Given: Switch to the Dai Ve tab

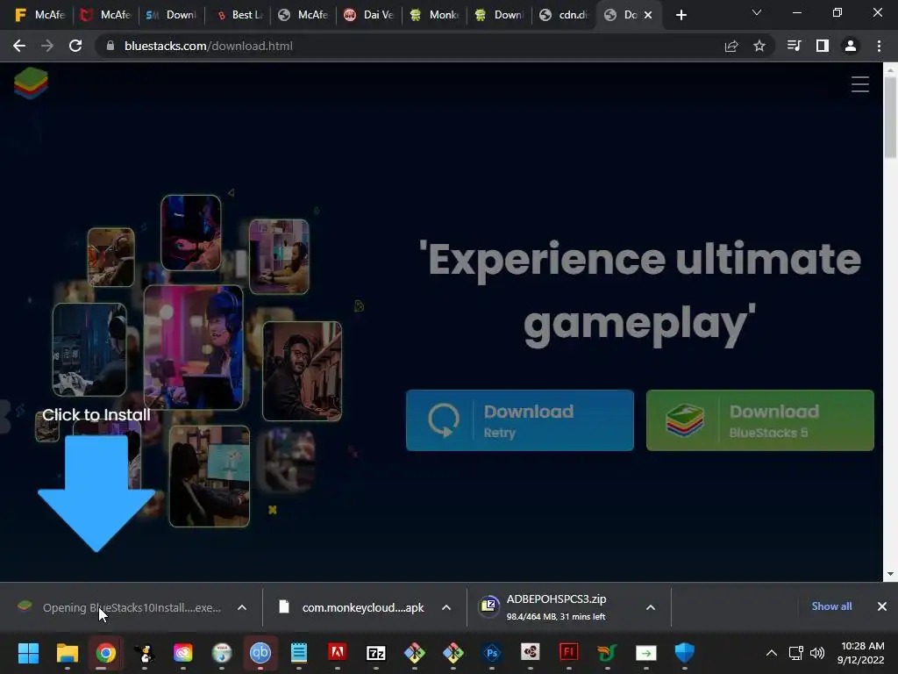Looking at the screenshot, I should (369, 15).
